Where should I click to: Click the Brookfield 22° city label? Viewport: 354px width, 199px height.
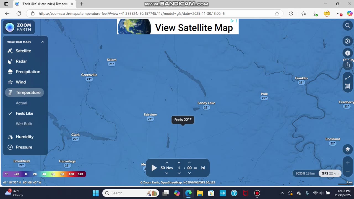click(22, 163)
